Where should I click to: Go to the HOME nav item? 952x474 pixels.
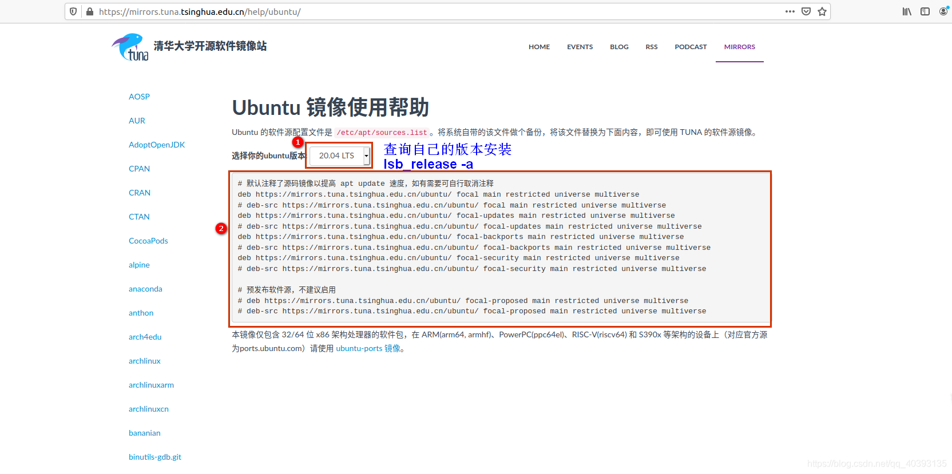(x=539, y=47)
